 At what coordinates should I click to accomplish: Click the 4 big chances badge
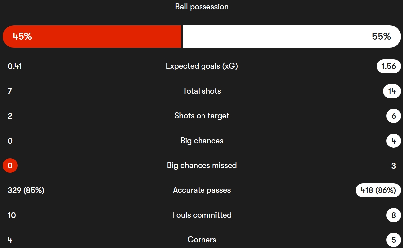pos(393,141)
